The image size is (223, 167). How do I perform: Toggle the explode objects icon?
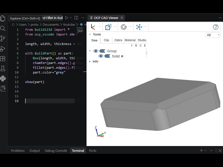(x=139, y=27)
